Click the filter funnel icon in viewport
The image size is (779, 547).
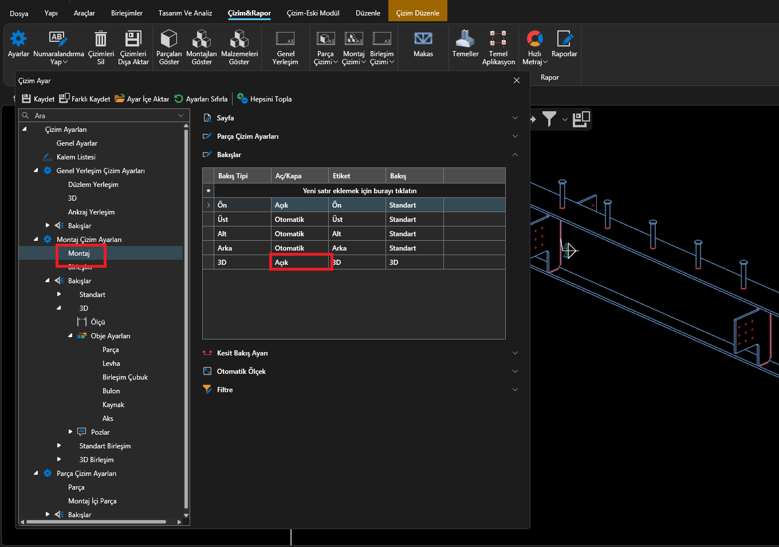click(x=549, y=119)
